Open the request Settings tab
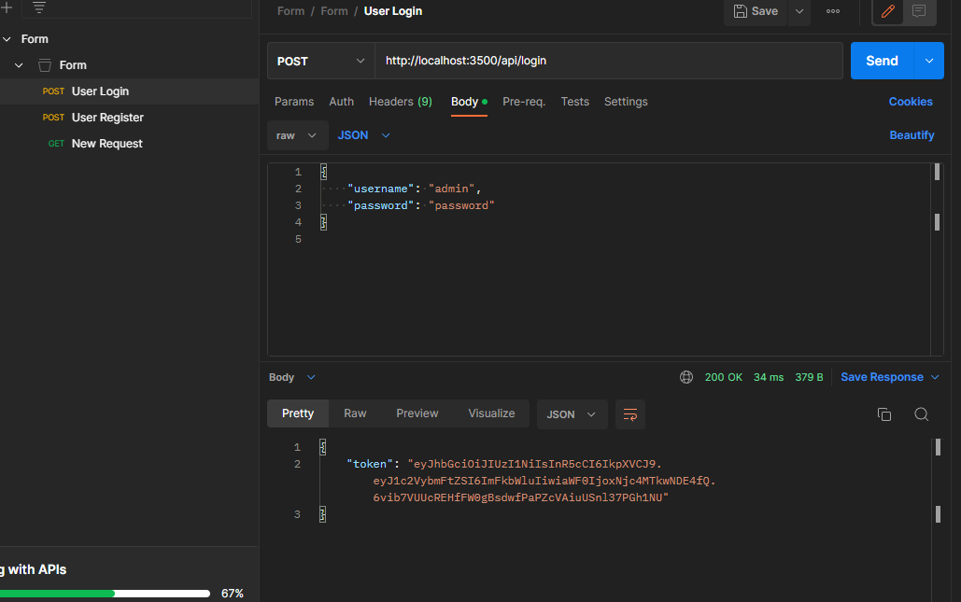 pyautogui.click(x=626, y=102)
